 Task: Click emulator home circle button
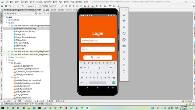[124, 65]
